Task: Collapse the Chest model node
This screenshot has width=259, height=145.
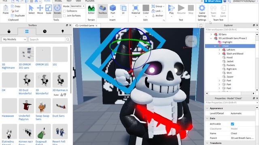Action: 215,46
